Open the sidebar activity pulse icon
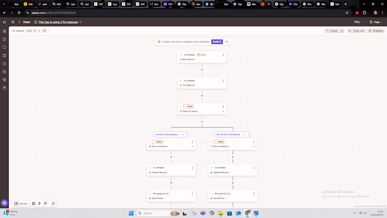This screenshot has height=218, width=387. pos(5,72)
